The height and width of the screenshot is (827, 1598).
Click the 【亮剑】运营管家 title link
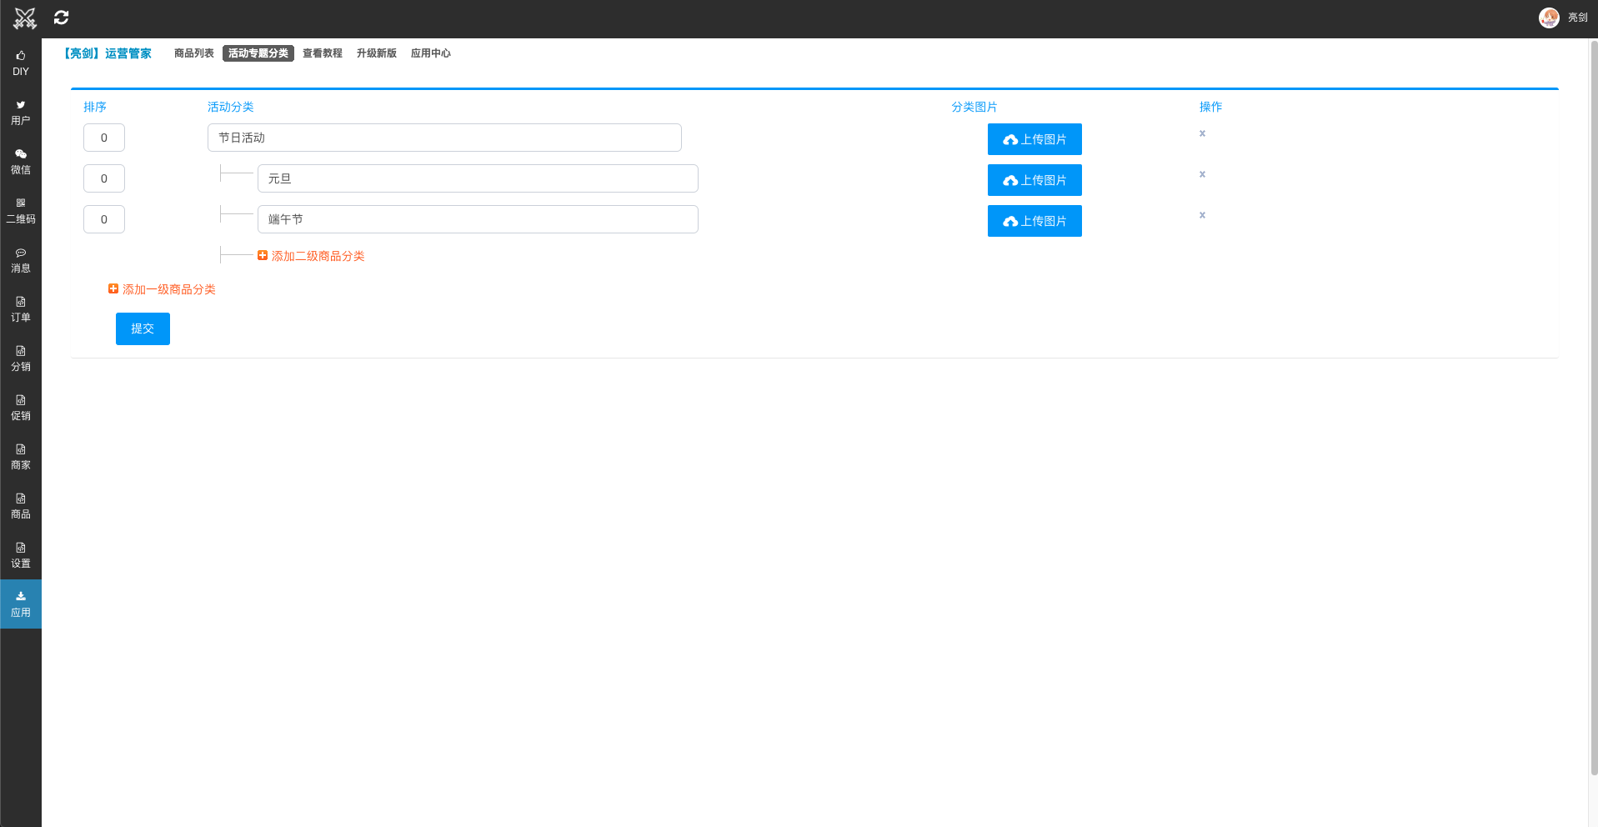click(x=107, y=53)
